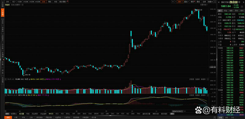This screenshot has height=119, width=245.
Task: Open the 设置均线 dropdown
Action: tap(204, 5)
